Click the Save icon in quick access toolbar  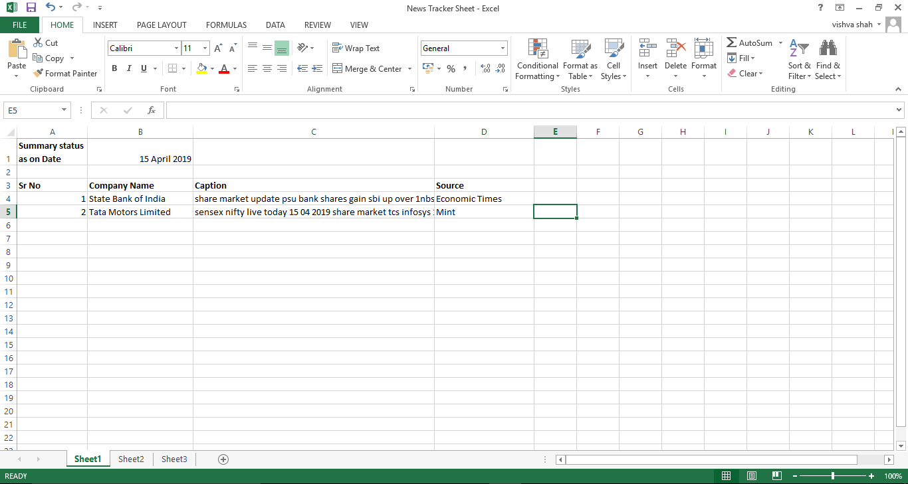pyautogui.click(x=31, y=8)
